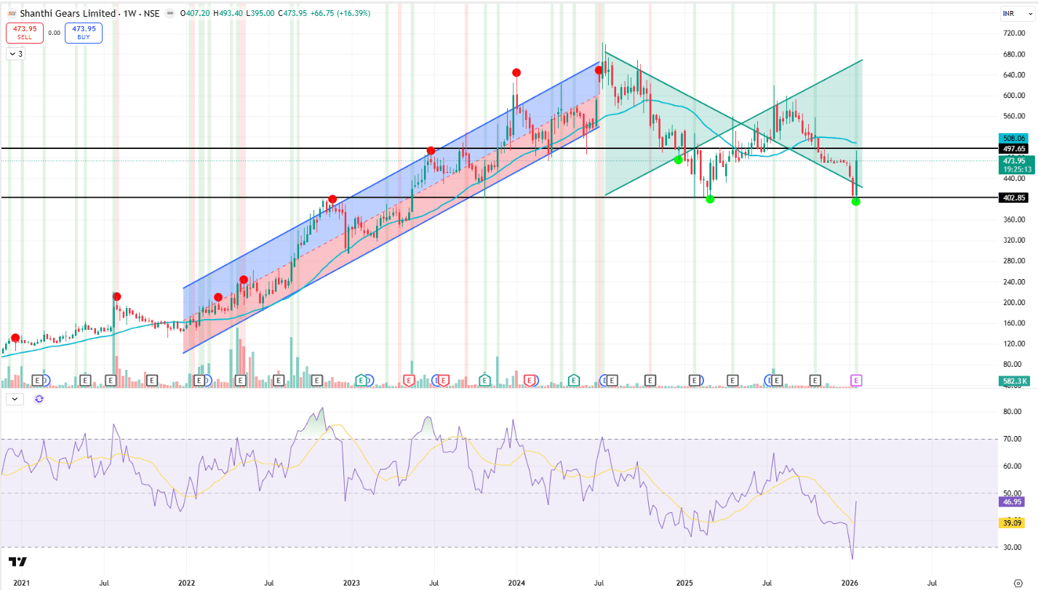Open chart settings gear on time axis
Screen dimensions: 1038x590
pos(1018,583)
